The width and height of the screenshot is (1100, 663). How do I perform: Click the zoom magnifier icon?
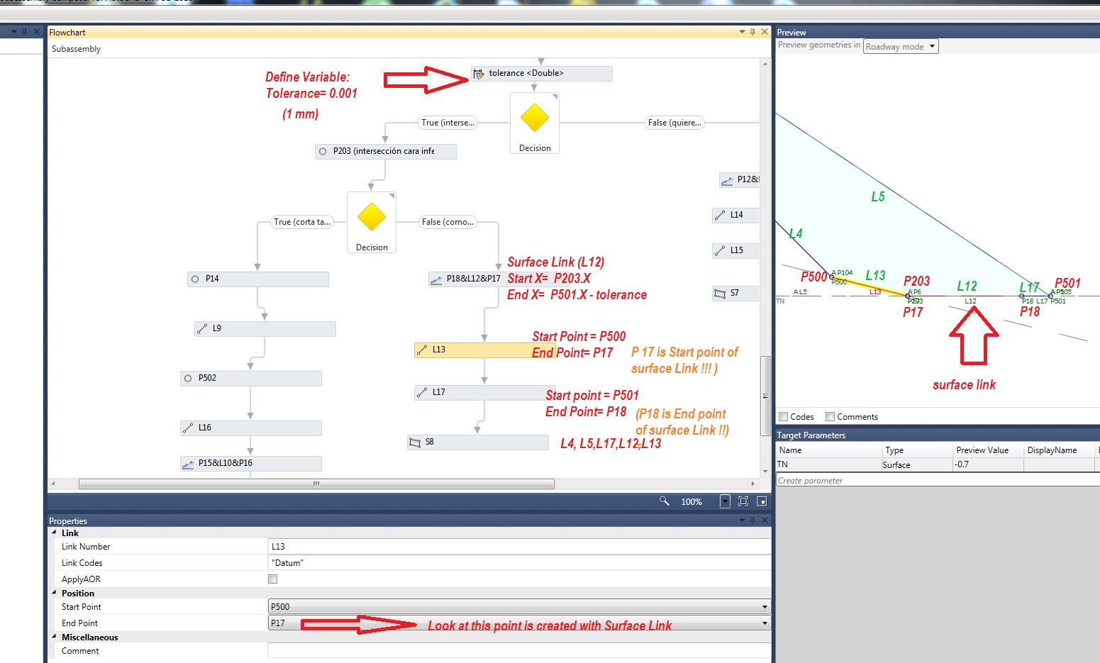coord(665,501)
